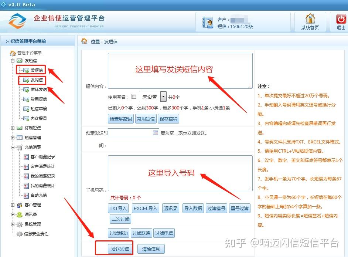Open 信息安全责任 in the sidebar
348x257 pixels.
point(36,234)
